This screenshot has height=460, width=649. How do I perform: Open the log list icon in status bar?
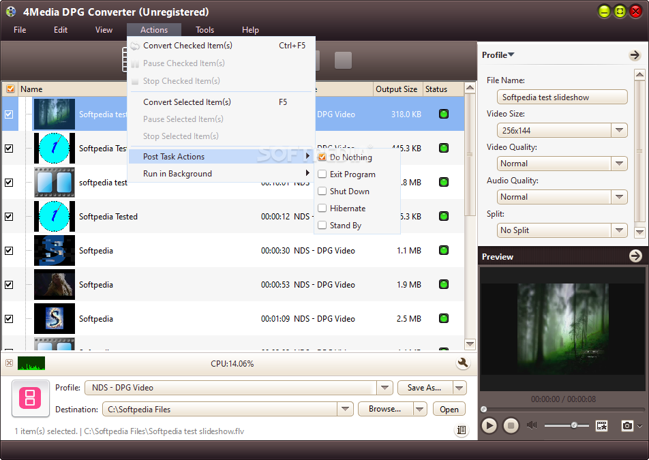[x=462, y=430]
